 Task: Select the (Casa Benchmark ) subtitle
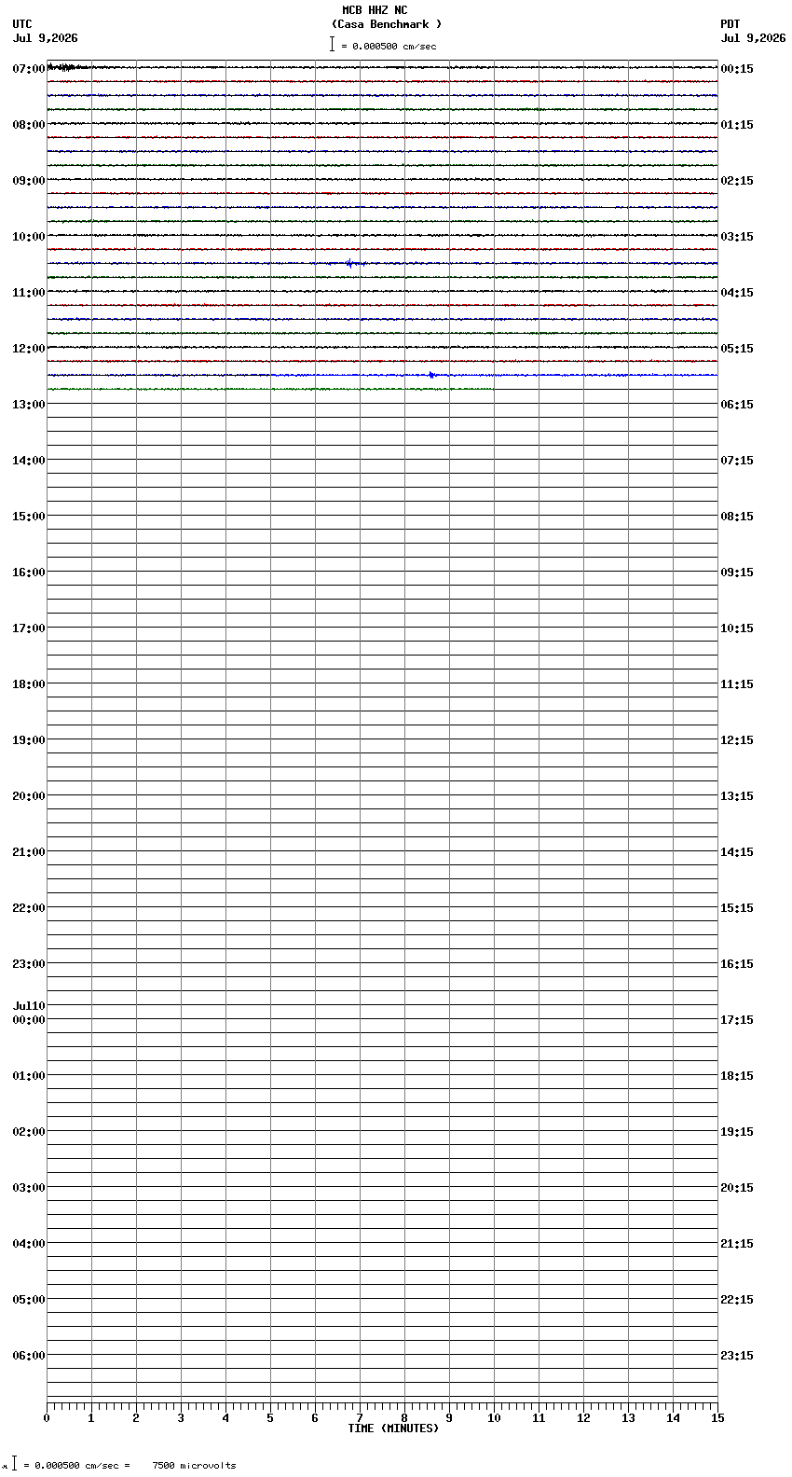click(387, 24)
